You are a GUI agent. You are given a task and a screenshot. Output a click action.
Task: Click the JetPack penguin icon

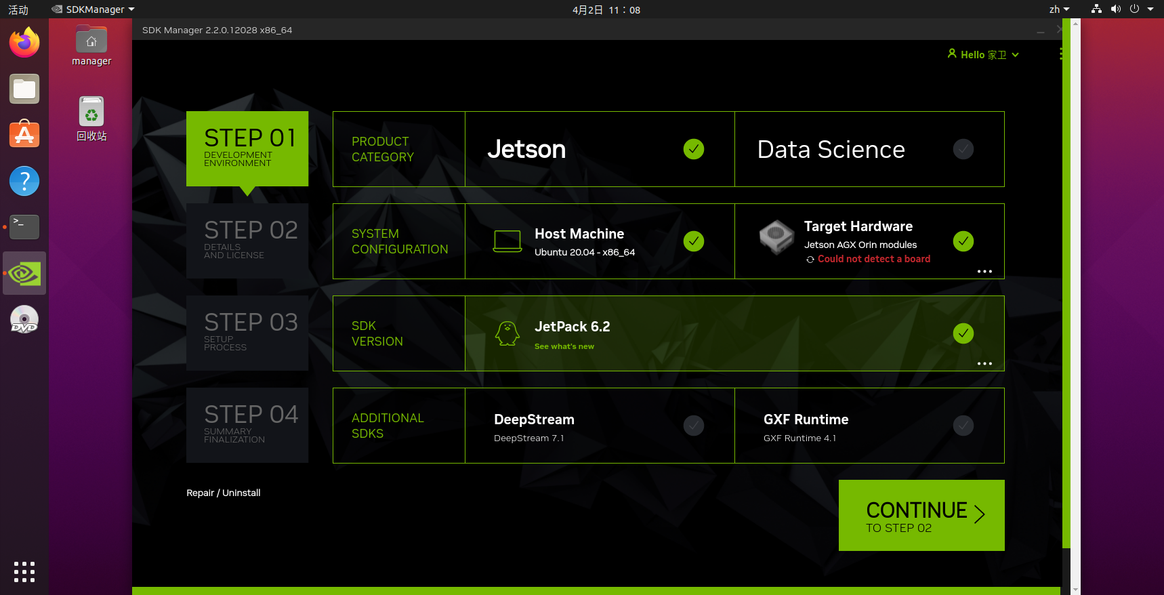coord(507,333)
